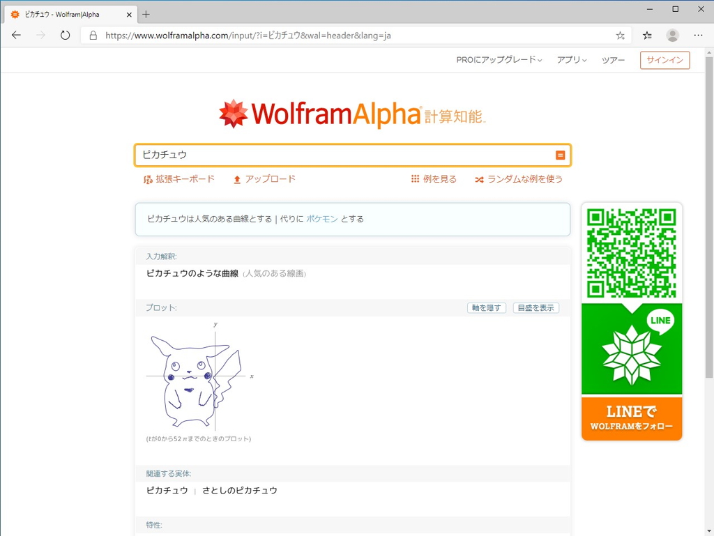Viewport: 714px width, 536px height.
Task: Open the アプリ dropdown menu
Action: 571,60
